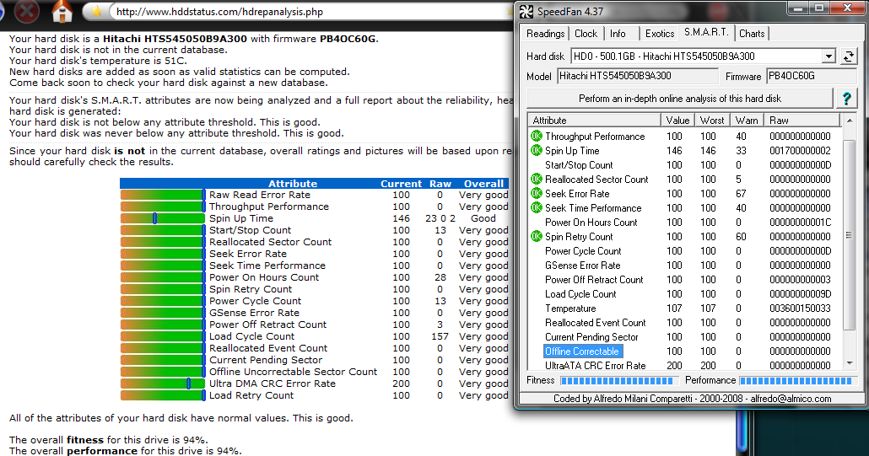
Task: Select the Load Cycle Count row in SpeedFan
Action: pyautogui.click(x=686, y=294)
